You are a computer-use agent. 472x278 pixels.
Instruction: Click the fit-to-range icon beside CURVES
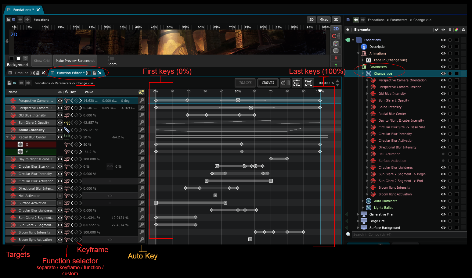(297, 83)
